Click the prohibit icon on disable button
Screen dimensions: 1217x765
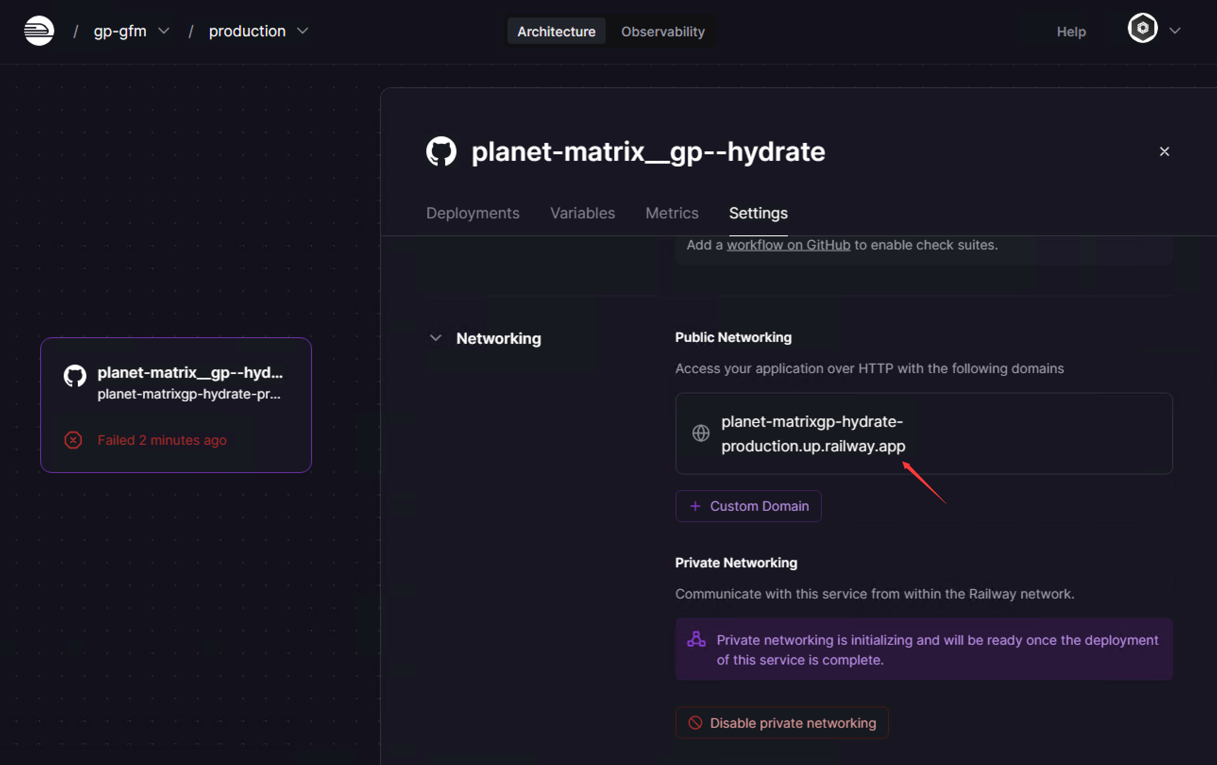(x=695, y=723)
